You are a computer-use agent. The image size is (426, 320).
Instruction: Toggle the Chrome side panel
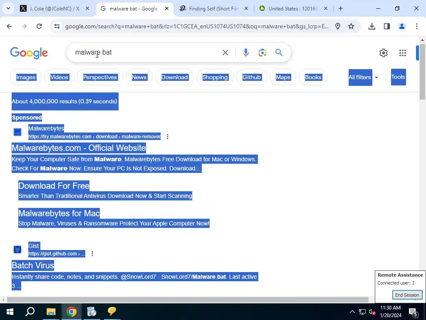386,26
